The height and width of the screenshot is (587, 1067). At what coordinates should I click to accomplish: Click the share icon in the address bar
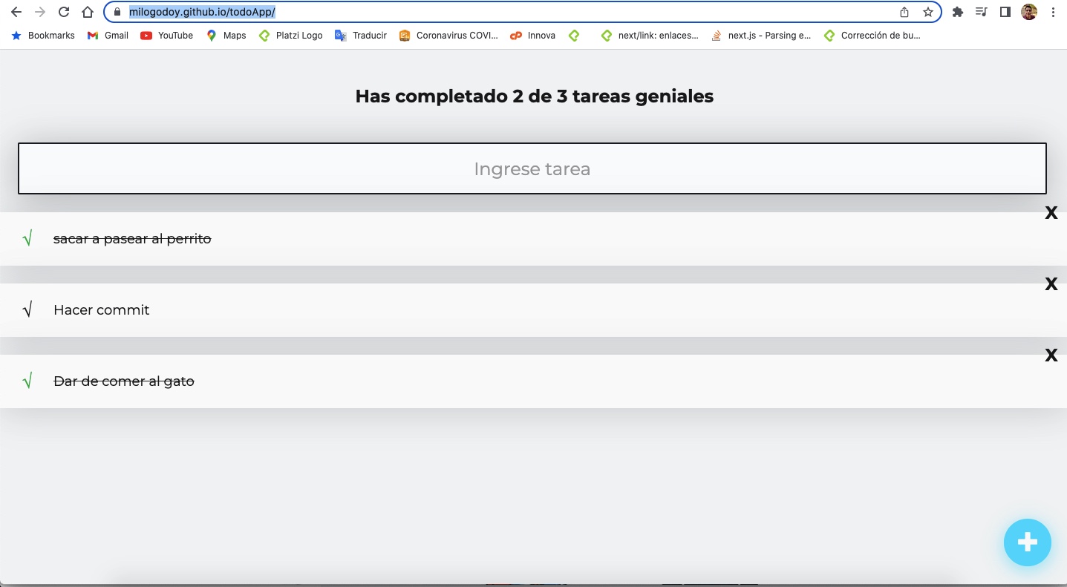(904, 12)
